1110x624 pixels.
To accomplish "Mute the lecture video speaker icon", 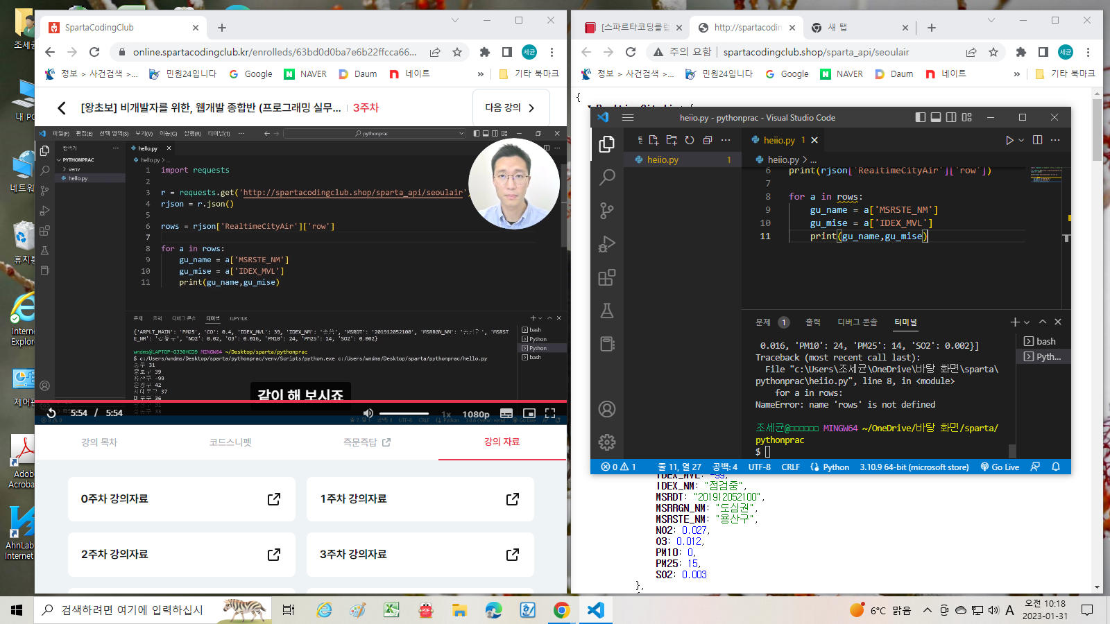I will [x=368, y=413].
